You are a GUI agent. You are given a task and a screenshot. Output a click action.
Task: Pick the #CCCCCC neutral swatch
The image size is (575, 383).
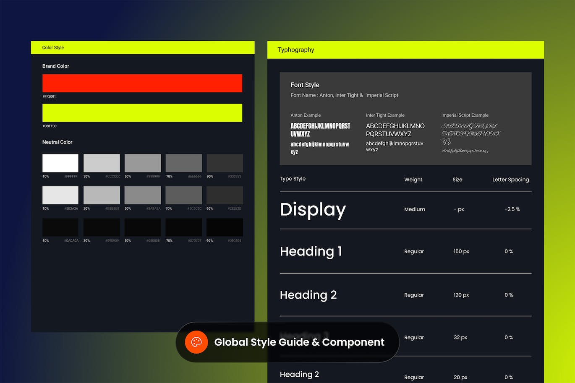point(102,163)
